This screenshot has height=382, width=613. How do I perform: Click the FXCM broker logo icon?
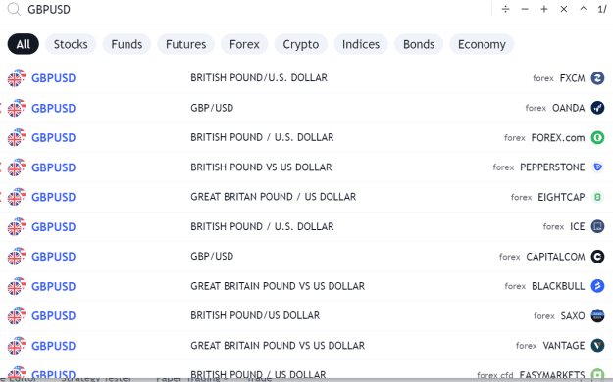(597, 78)
